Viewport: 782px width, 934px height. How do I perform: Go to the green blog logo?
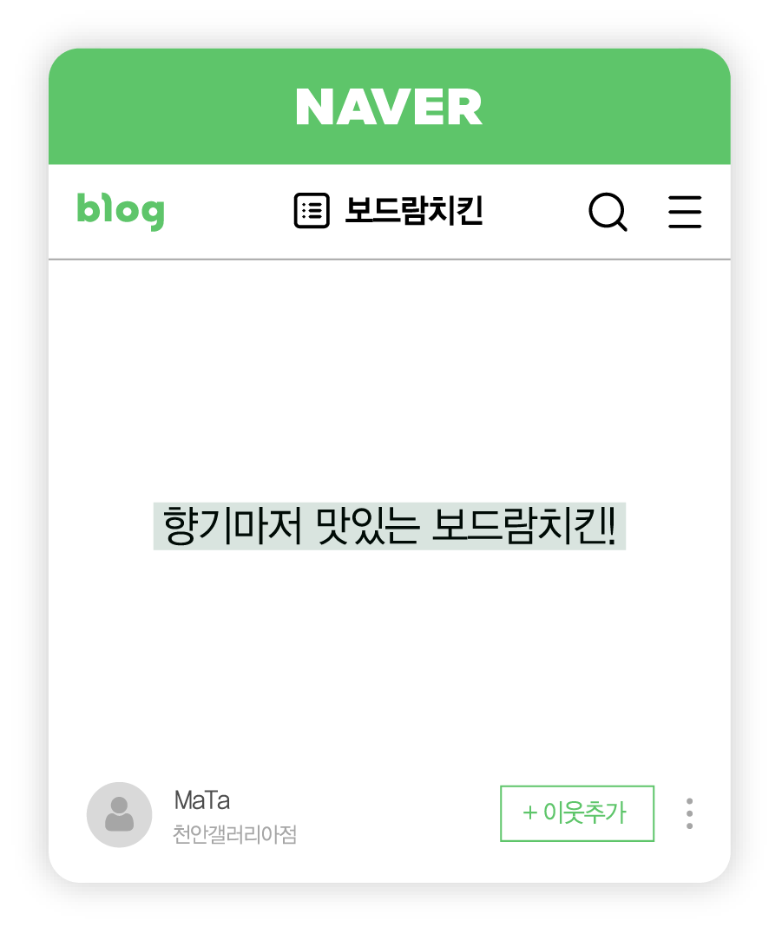pos(121,211)
